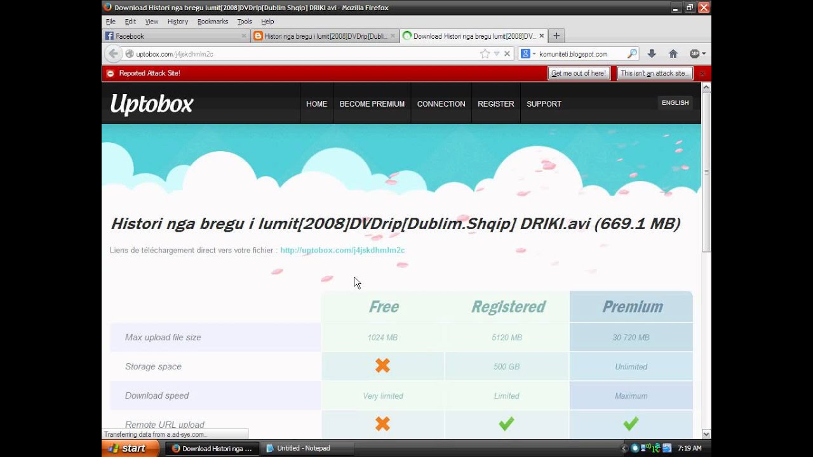813x457 pixels.
Task: Click the page scrollbar up arrow
Action: pos(706,87)
